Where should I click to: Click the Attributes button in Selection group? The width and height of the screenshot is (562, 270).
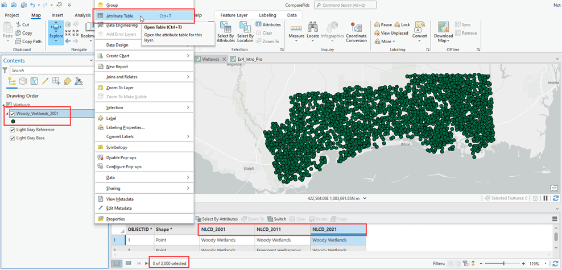(268, 24)
